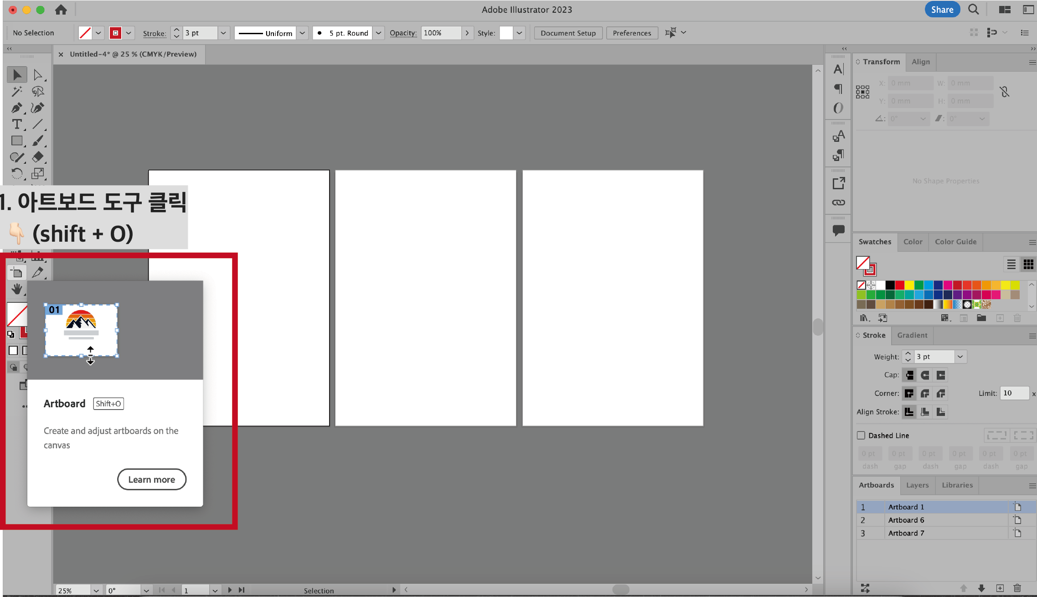Select the Pen tool

tap(16, 108)
